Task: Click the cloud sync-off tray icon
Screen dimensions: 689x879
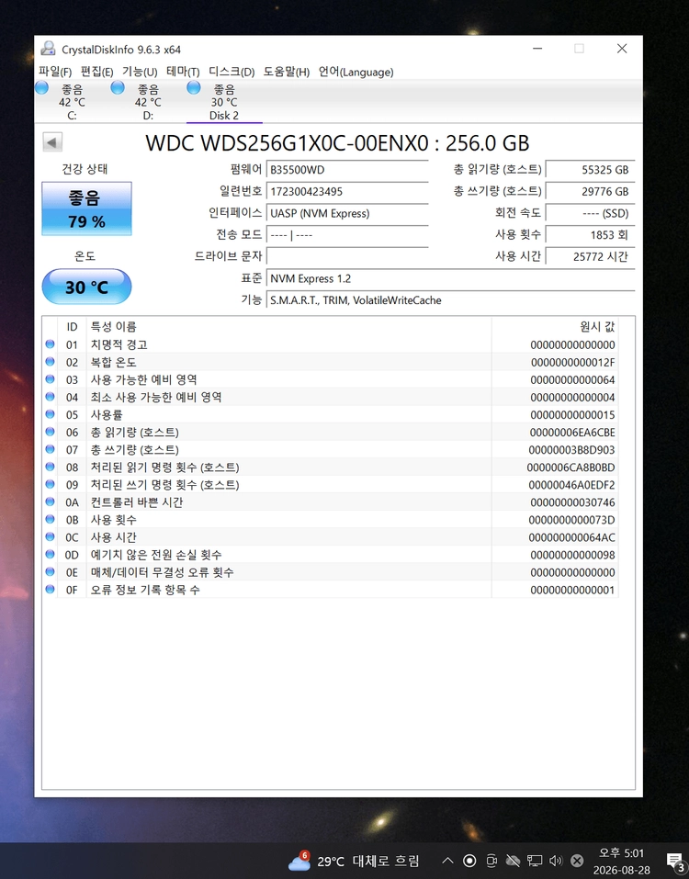Action: tap(513, 861)
